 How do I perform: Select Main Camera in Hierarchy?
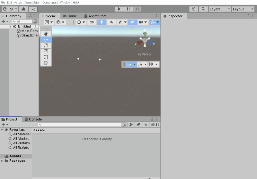coord(28,31)
